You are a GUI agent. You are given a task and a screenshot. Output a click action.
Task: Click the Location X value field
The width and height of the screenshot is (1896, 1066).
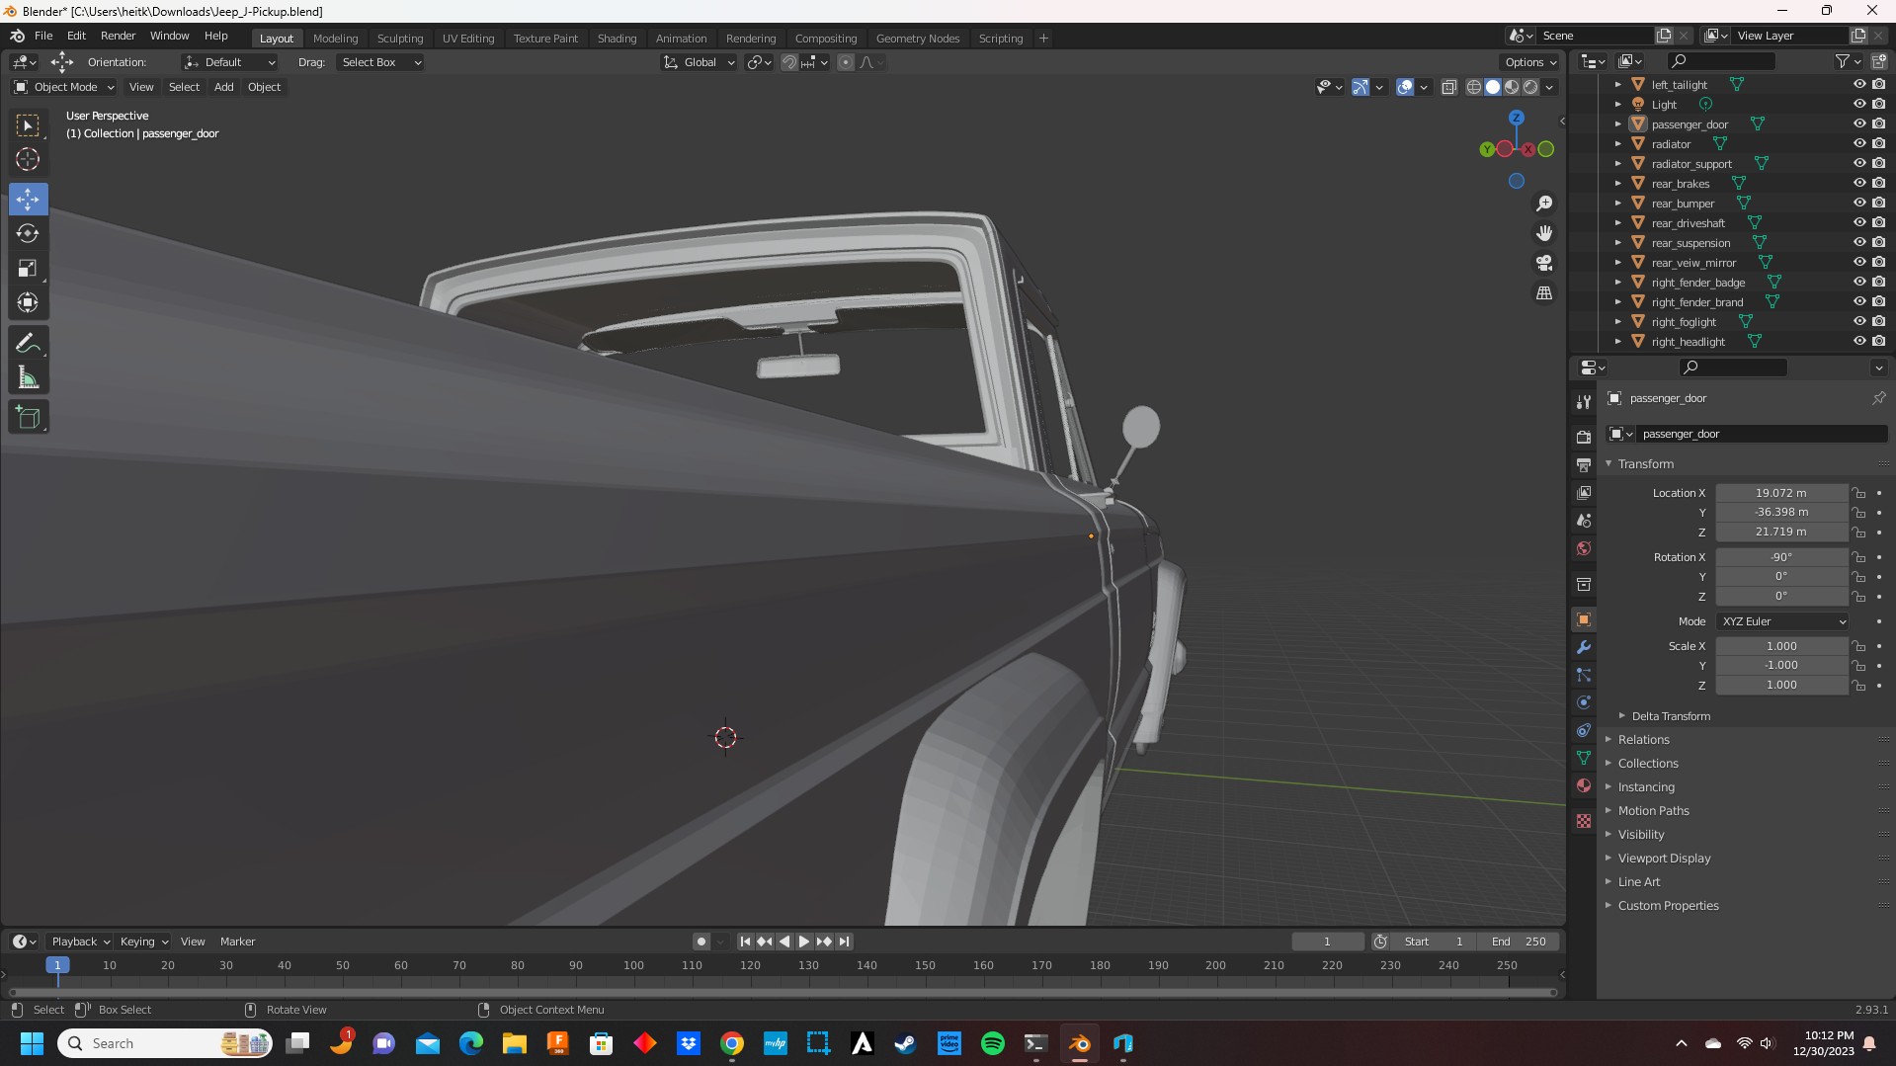[1780, 493]
